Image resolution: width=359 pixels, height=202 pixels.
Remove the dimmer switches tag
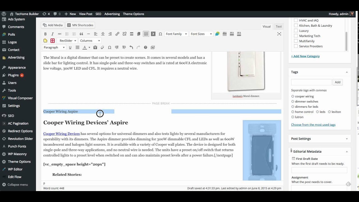(x=293, y=102)
